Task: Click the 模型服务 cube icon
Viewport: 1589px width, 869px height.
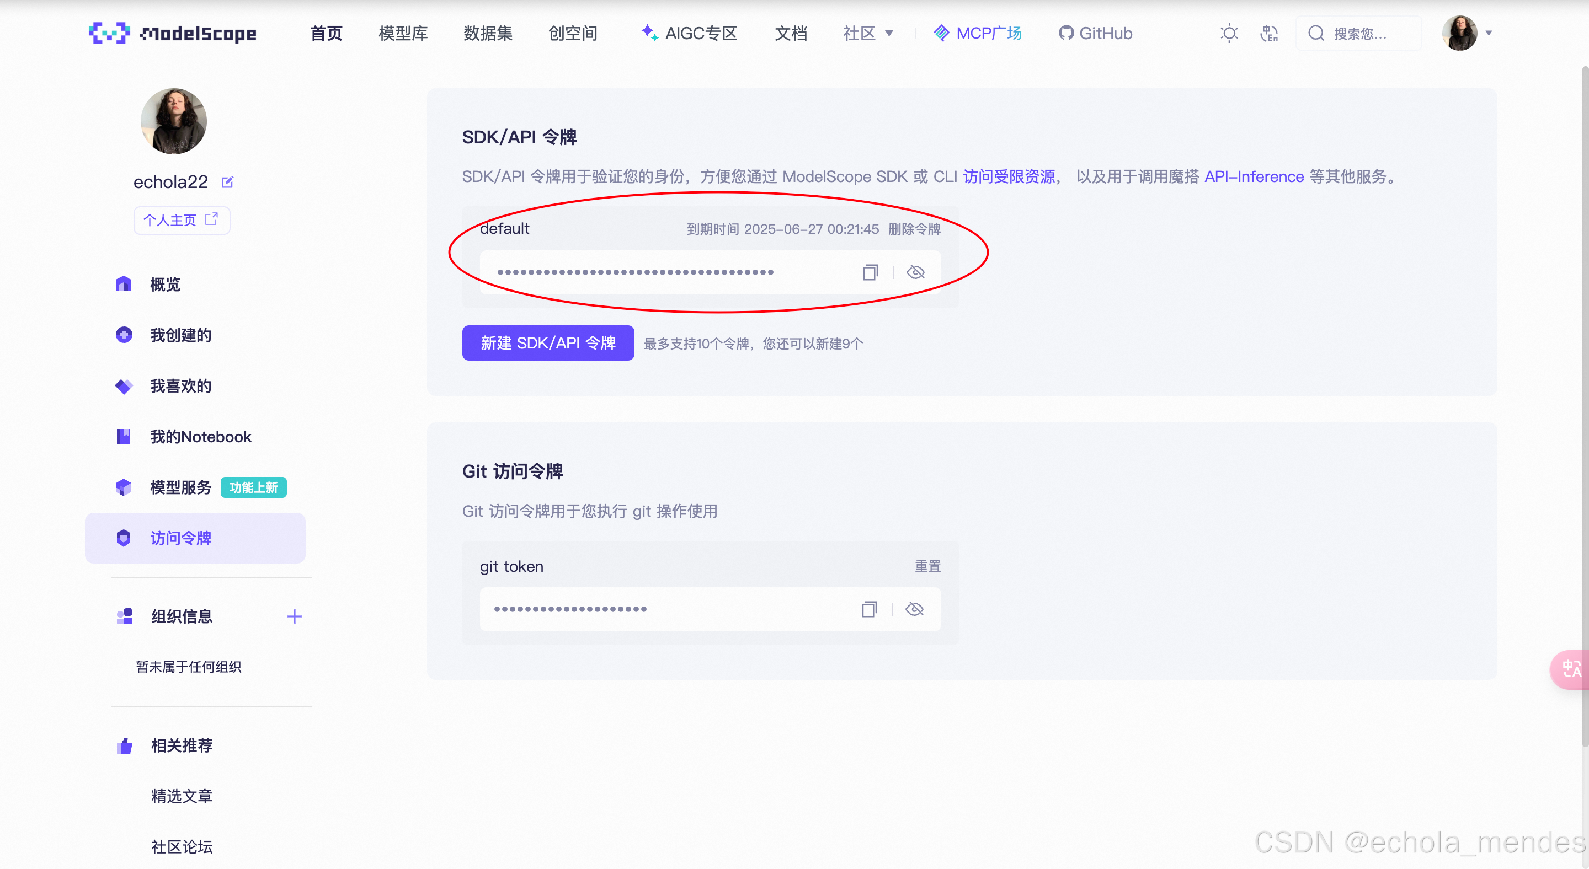Action: click(124, 487)
